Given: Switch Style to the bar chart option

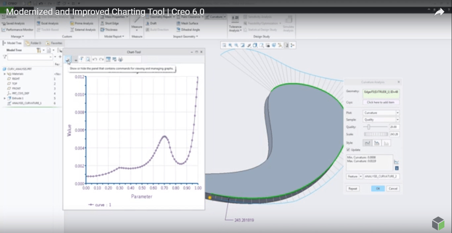Looking at the screenshot, I should pyautogui.click(x=386, y=143).
